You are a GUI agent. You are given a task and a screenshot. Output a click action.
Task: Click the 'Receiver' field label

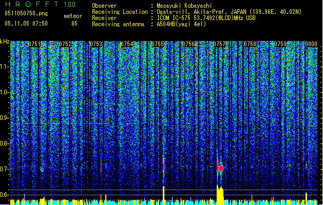click(x=104, y=18)
